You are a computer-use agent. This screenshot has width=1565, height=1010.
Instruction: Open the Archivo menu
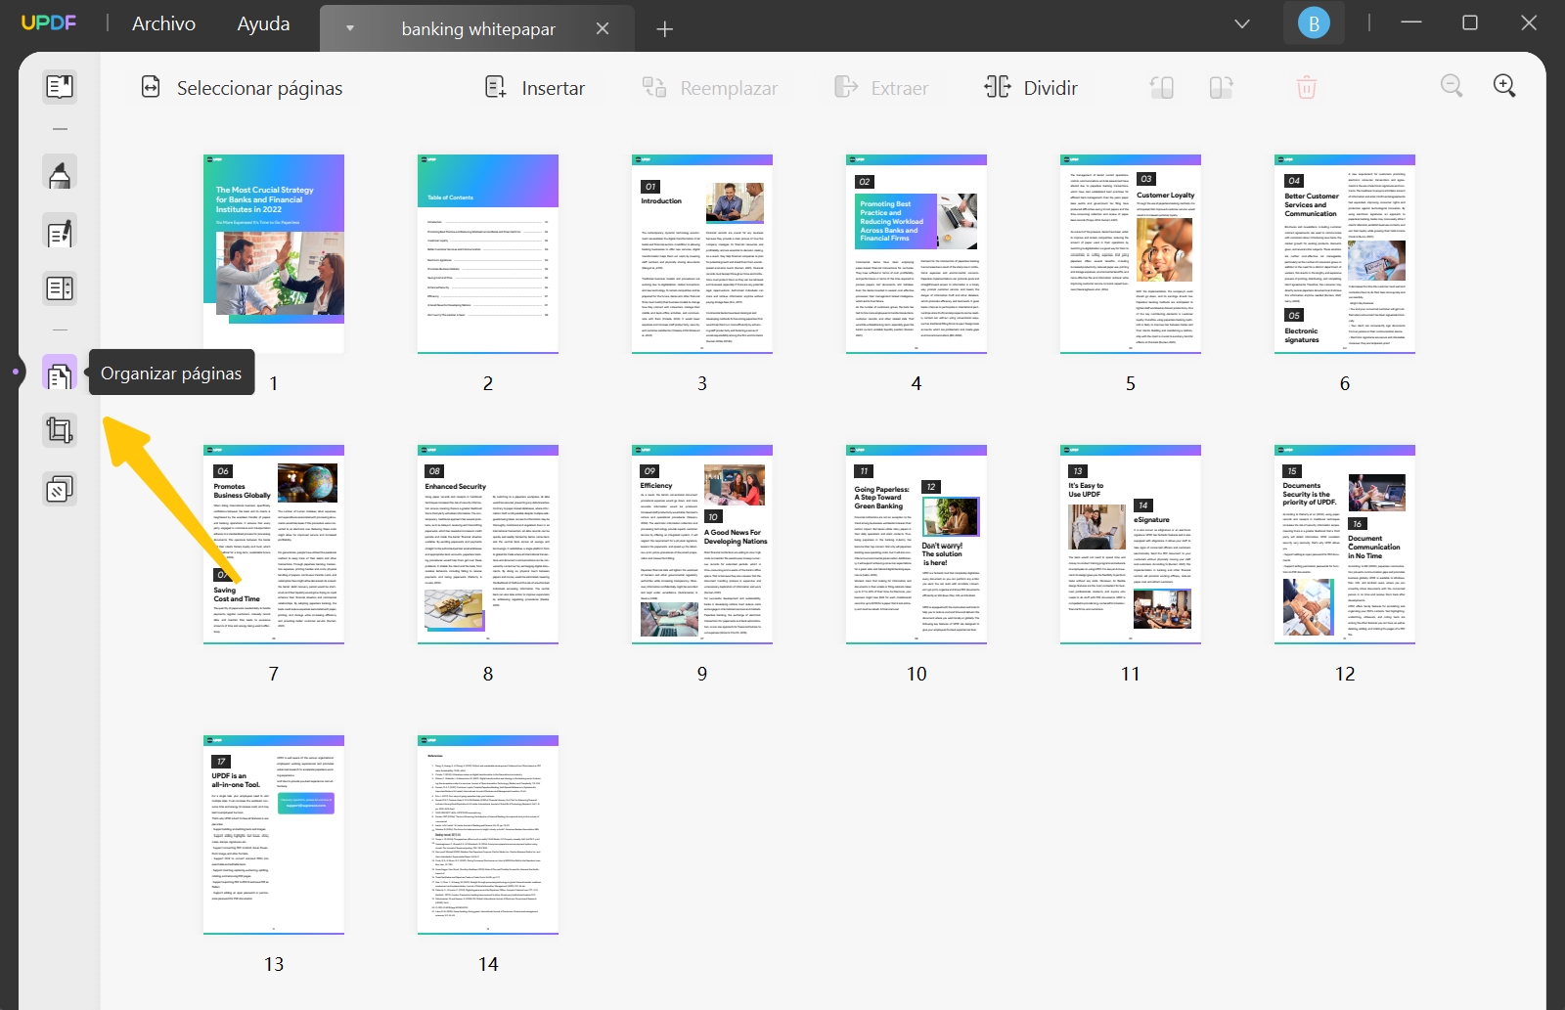tap(161, 22)
